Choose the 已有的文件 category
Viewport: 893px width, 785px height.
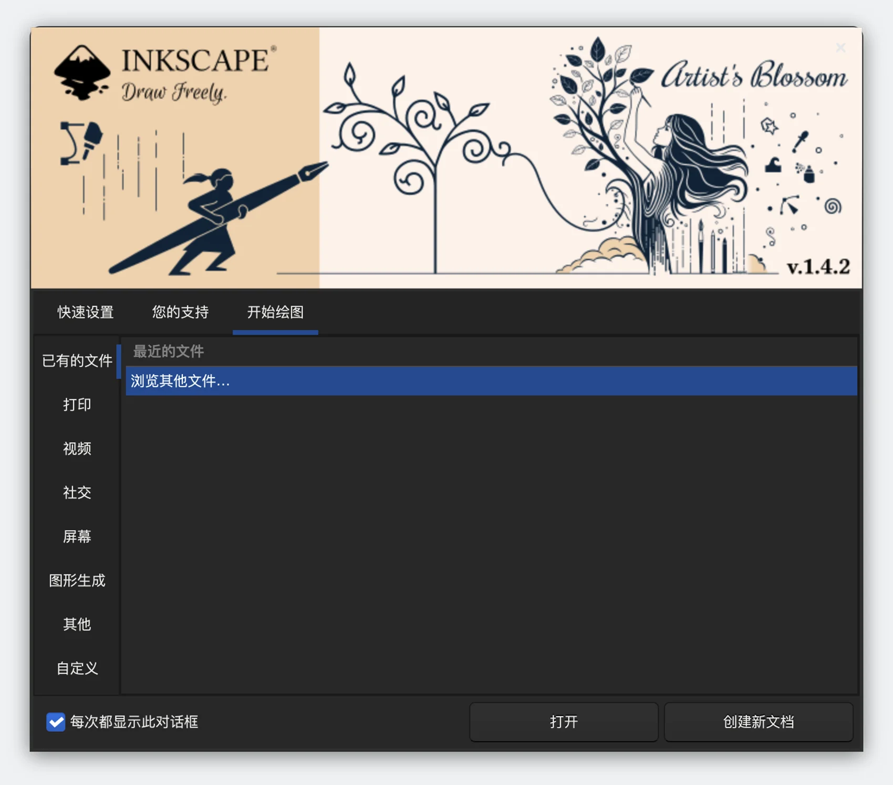(x=77, y=360)
